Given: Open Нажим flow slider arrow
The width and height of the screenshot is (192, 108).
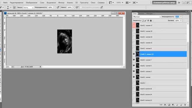Looking at the screenshot, I should [x=73, y=7].
